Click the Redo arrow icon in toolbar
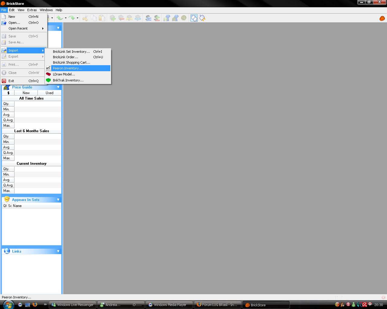The width and height of the screenshot is (387, 309). (x=72, y=18)
